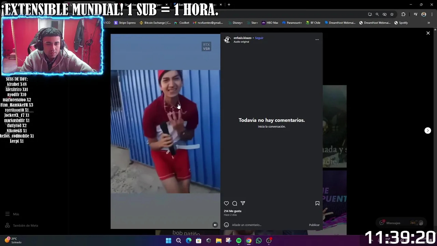Screen dimensions: 437x246
Task: Open the media control icon in toolbar
Action: 415,14
